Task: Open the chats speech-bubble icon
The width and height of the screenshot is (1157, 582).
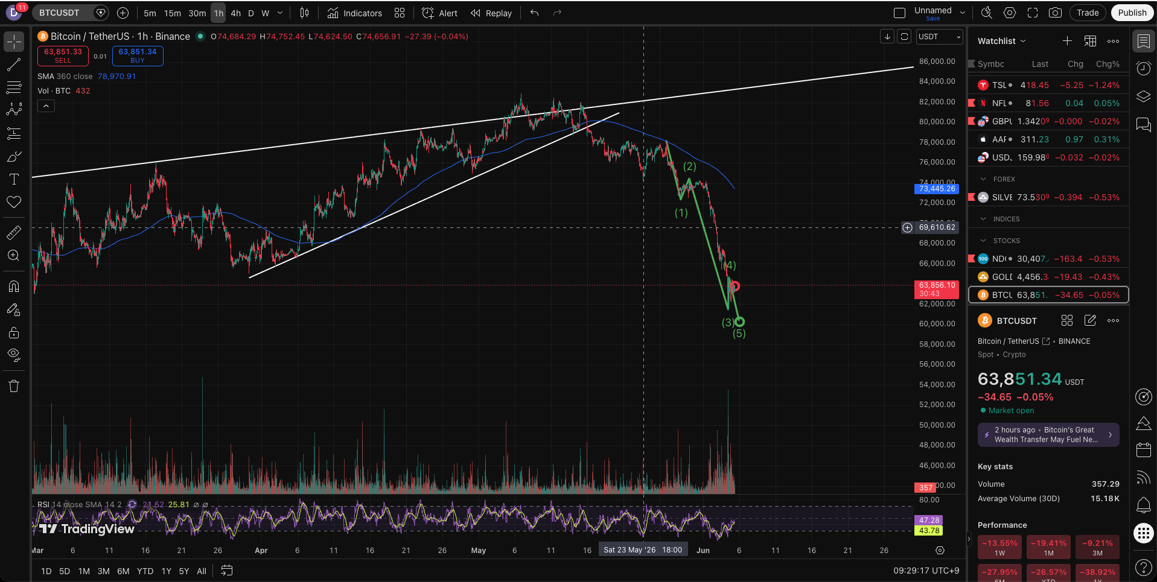Action: [1143, 124]
